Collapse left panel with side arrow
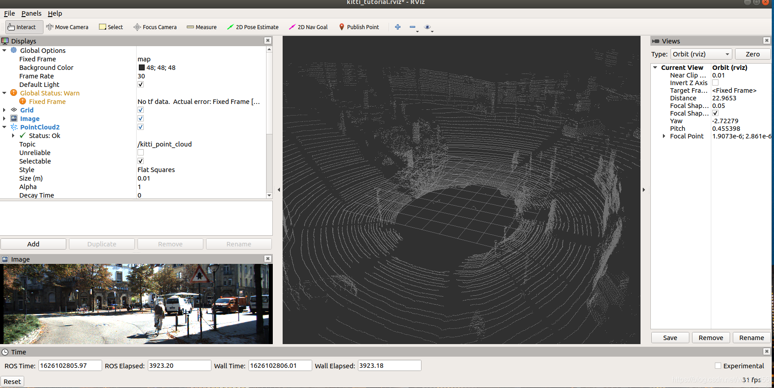 point(279,190)
